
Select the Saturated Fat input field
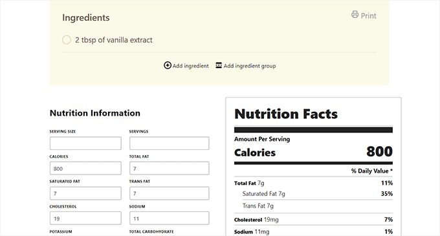click(85, 193)
